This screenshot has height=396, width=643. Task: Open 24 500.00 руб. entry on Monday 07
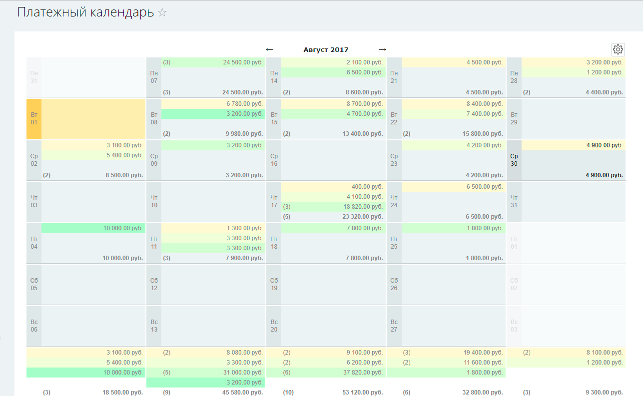click(213, 62)
